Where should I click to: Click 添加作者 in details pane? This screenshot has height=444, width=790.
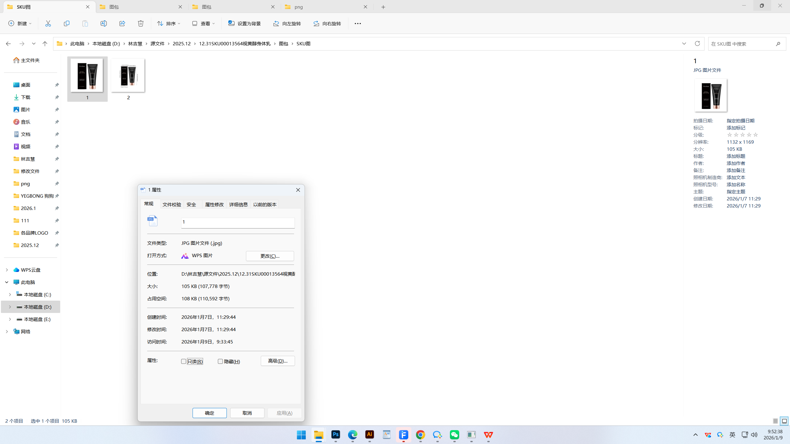[x=736, y=163]
